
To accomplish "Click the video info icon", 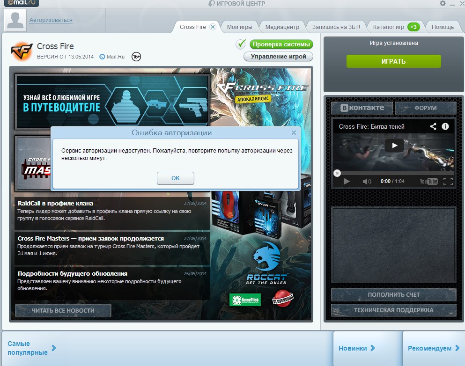I will click(445, 126).
